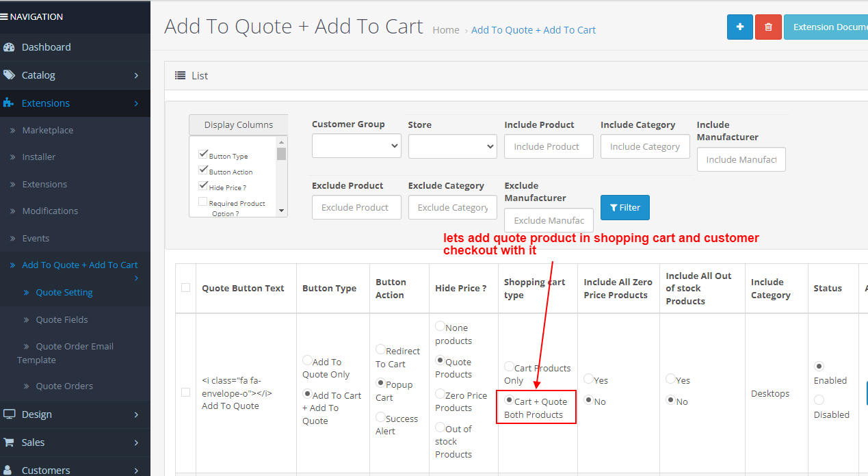This screenshot has width=868, height=476.
Task: Click the red trash delete icon
Action: pos(768,27)
